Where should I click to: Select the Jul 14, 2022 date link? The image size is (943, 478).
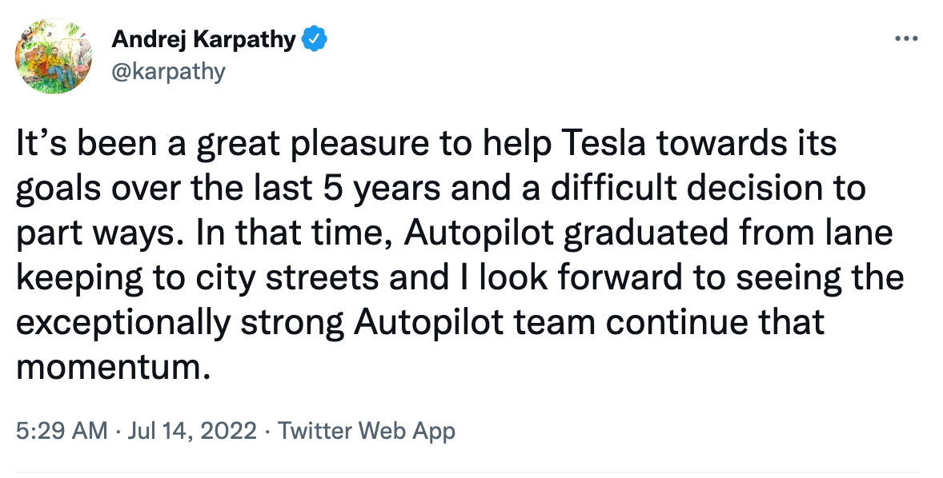point(192,431)
